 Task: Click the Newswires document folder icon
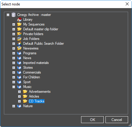19,48
